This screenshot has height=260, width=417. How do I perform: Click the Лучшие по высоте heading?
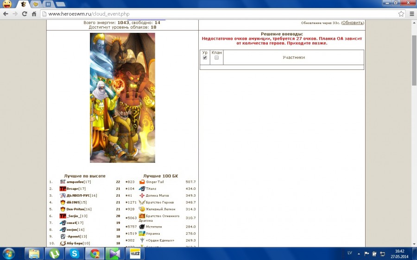click(85, 176)
